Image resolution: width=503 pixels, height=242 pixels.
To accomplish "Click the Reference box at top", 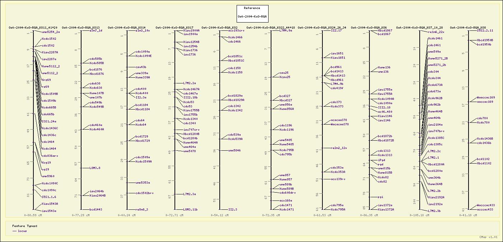I will point(253,13).
